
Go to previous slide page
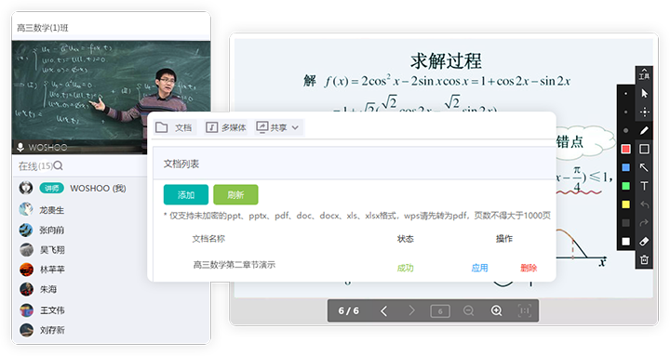tap(383, 310)
